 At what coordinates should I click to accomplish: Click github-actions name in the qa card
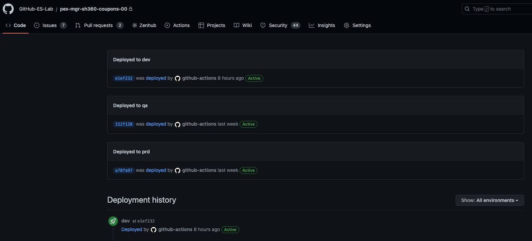coord(199,124)
